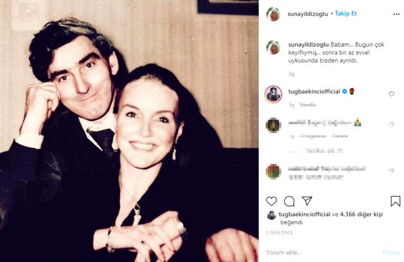Open the 4.366 diğer kişi likes list

click(361, 214)
